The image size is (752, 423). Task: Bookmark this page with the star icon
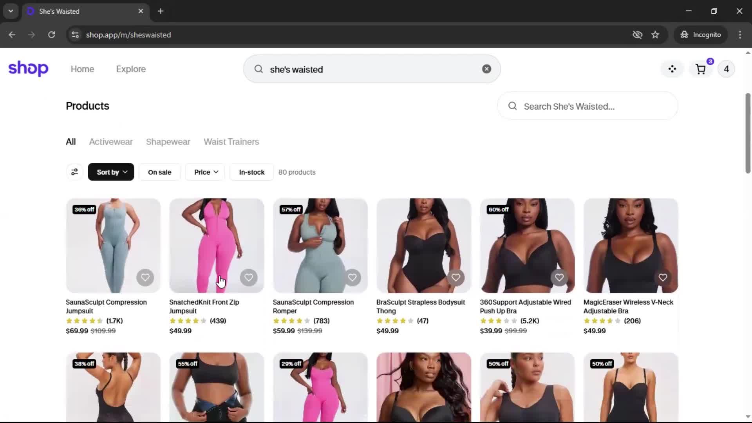pos(655,35)
